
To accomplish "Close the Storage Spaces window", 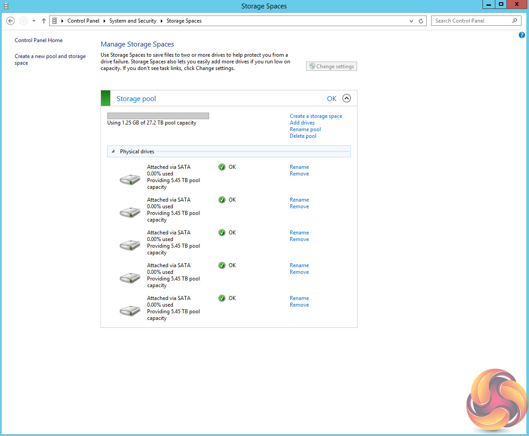I will [x=517, y=4].
